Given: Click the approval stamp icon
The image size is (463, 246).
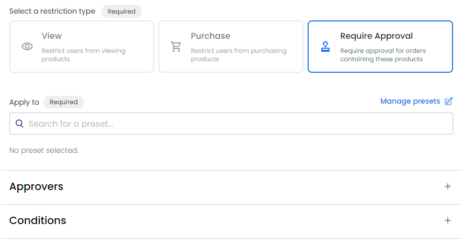Looking at the screenshot, I should [325, 47].
